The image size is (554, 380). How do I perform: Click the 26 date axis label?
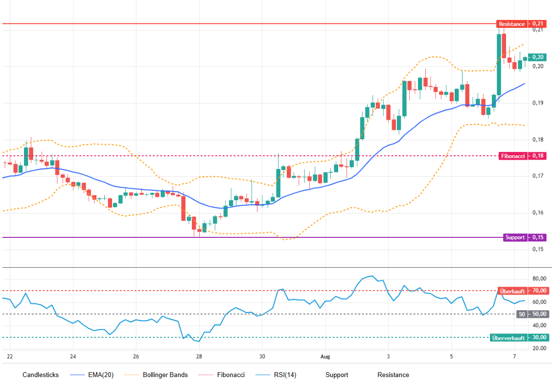(x=136, y=357)
